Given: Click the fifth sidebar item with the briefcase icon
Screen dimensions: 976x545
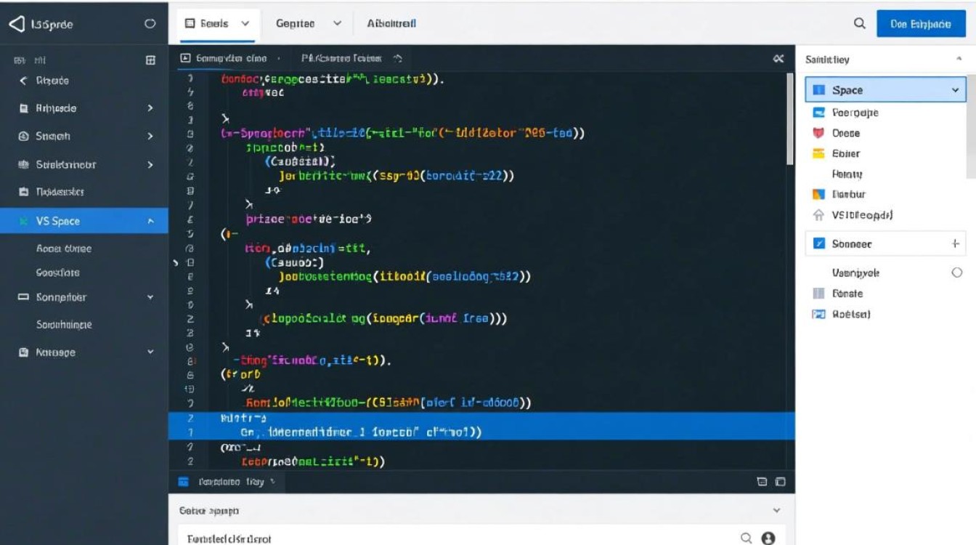Looking at the screenshot, I should [84, 192].
